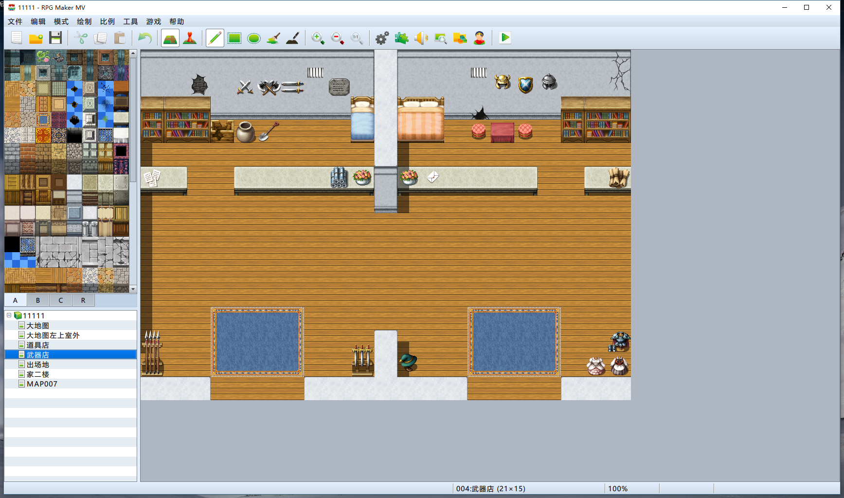Open the Database gears icon
The height and width of the screenshot is (498, 844).
point(382,38)
